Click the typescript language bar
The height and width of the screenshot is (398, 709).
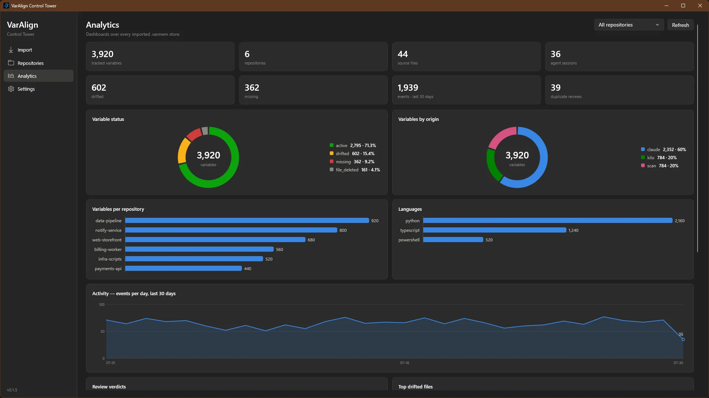point(495,230)
